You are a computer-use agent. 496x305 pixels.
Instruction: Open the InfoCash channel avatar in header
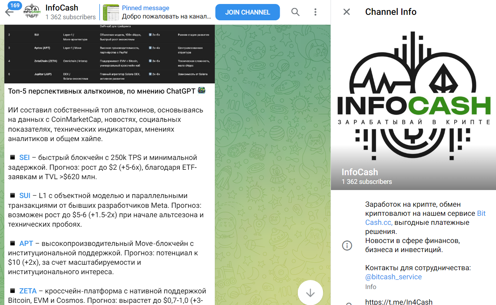click(32, 12)
